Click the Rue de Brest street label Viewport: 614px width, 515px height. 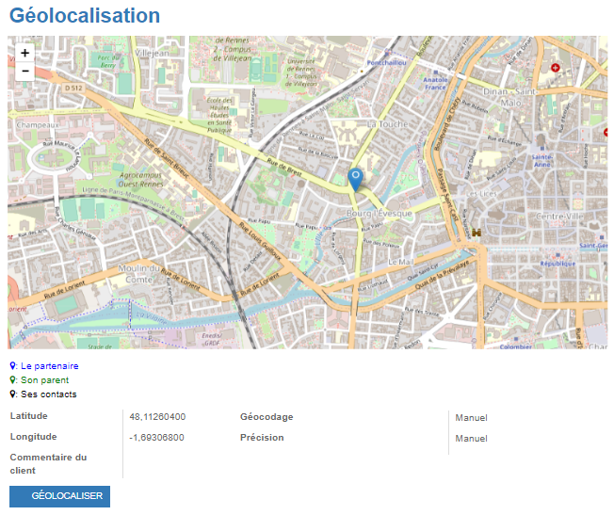tap(284, 167)
